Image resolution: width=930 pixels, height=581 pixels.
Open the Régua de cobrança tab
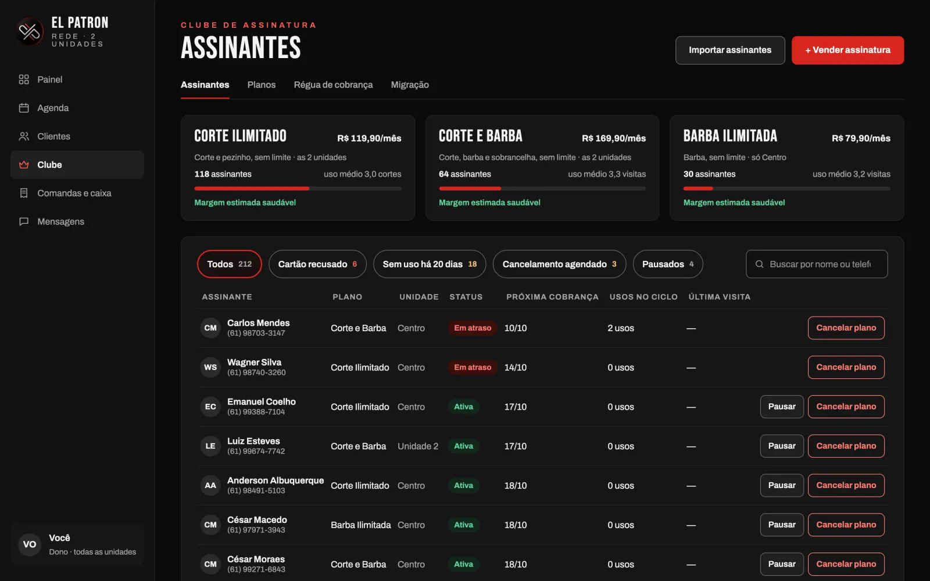(333, 85)
